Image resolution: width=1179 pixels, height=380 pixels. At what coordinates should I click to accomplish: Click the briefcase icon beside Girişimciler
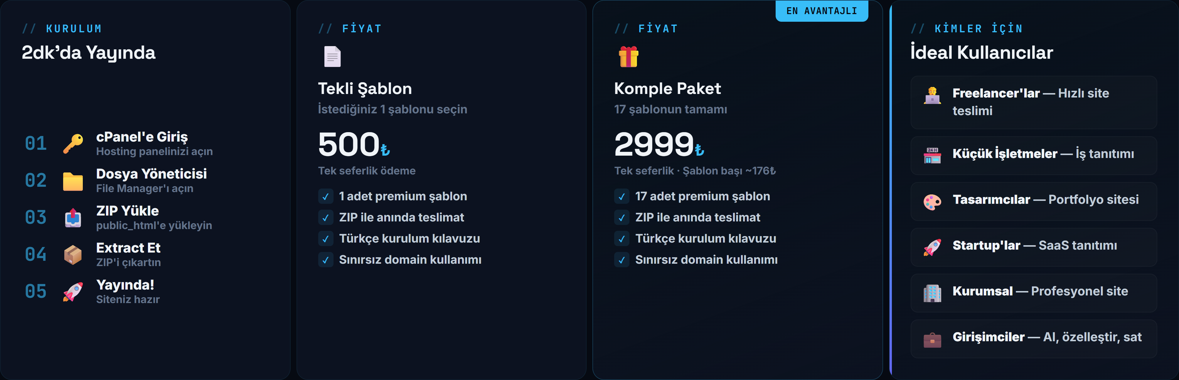pos(932,339)
